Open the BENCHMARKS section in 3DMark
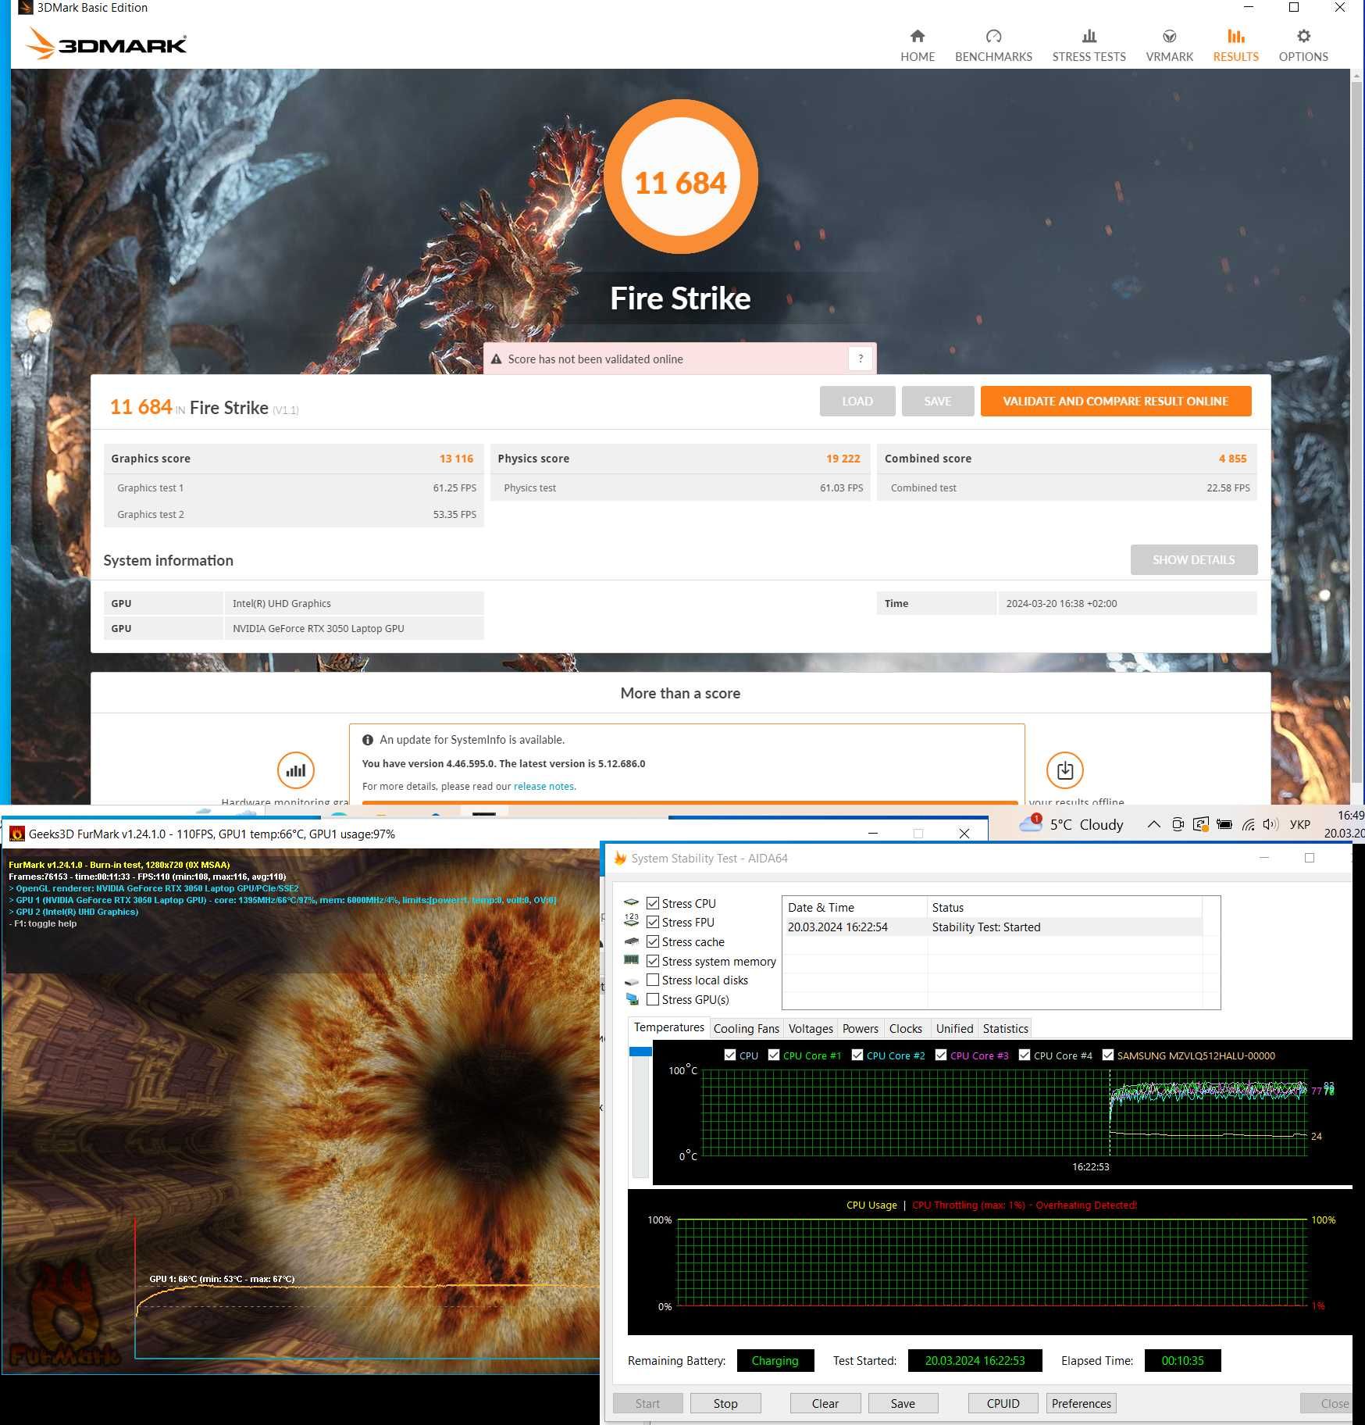The image size is (1365, 1425). [x=993, y=46]
